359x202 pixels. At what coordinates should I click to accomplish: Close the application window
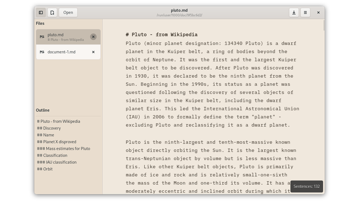click(x=318, y=12)
